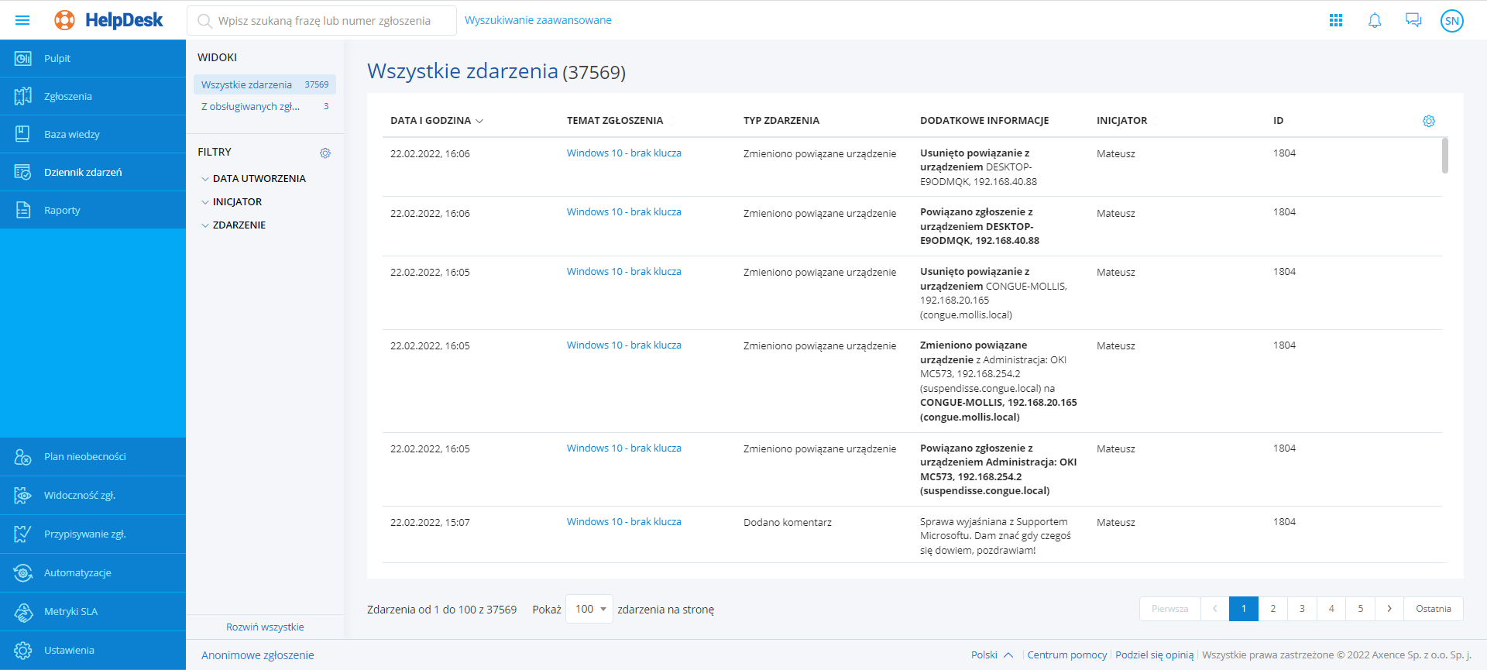Expand the INICJATOR filter
Image resolution: width=1487 pixels, height=670 pixels.
[237, 202]
